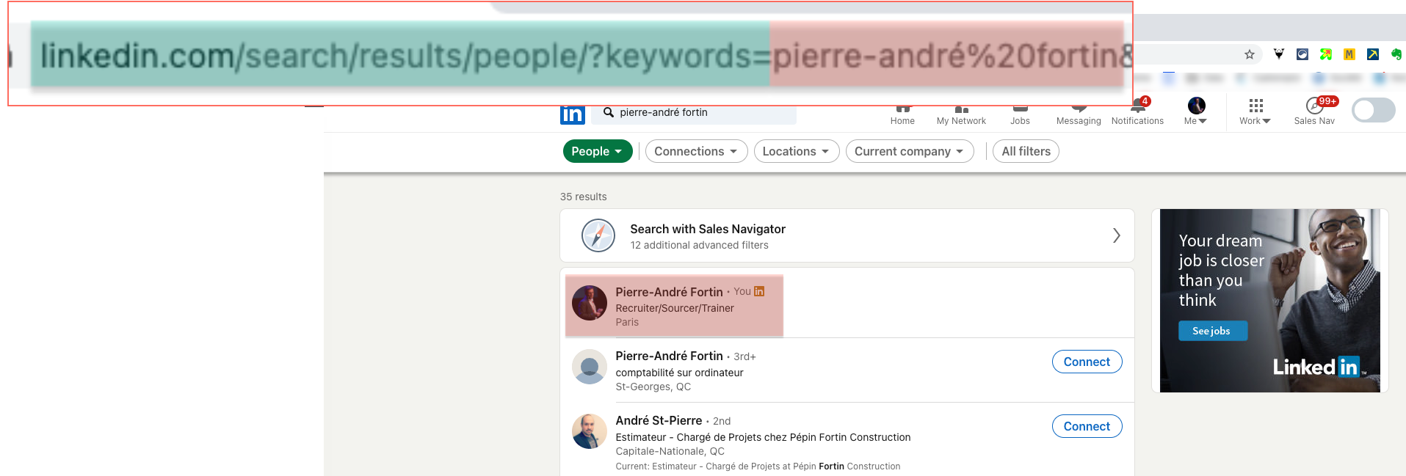Open the Jobs nav item
Screen dimensions: 1406x476
point(1020,115)
